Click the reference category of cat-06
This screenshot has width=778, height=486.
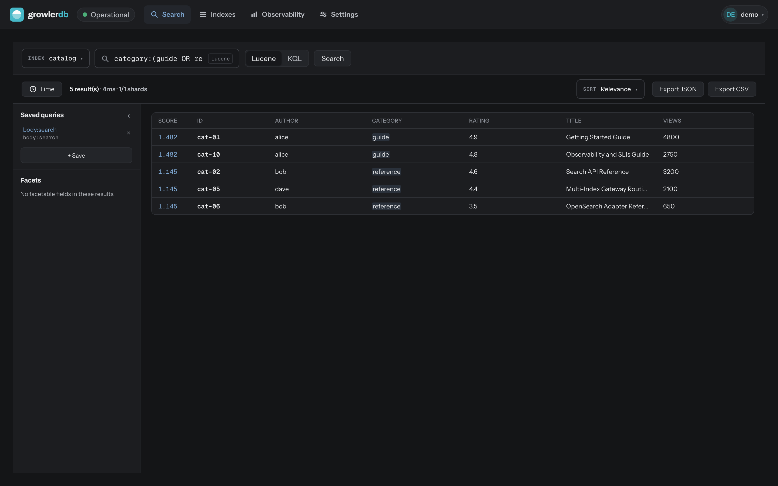[386, 207]
